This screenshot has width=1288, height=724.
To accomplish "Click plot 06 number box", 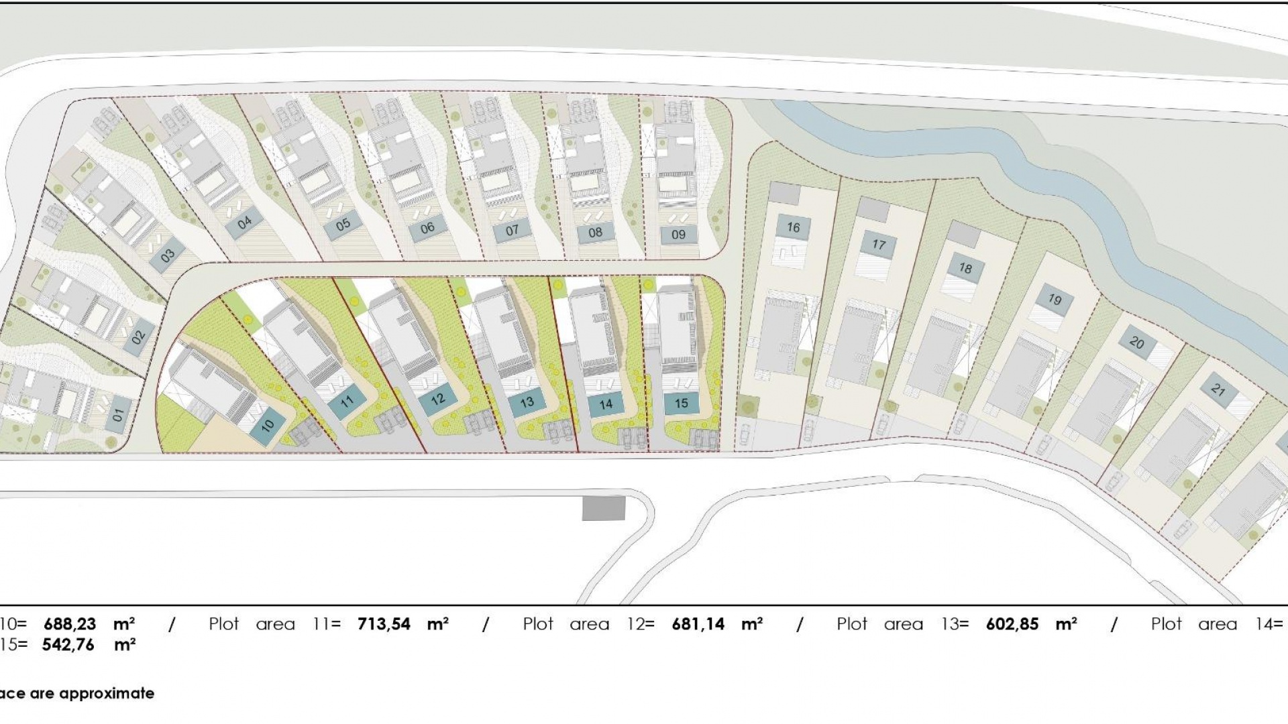I will pyautogui.click(x=427, y=229).
